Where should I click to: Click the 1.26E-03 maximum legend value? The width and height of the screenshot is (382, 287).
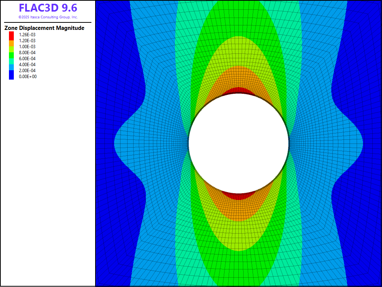click(x=28, y=35)
